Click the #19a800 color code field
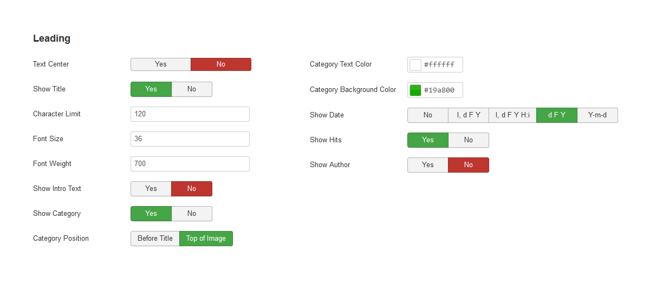 (441, 90)
